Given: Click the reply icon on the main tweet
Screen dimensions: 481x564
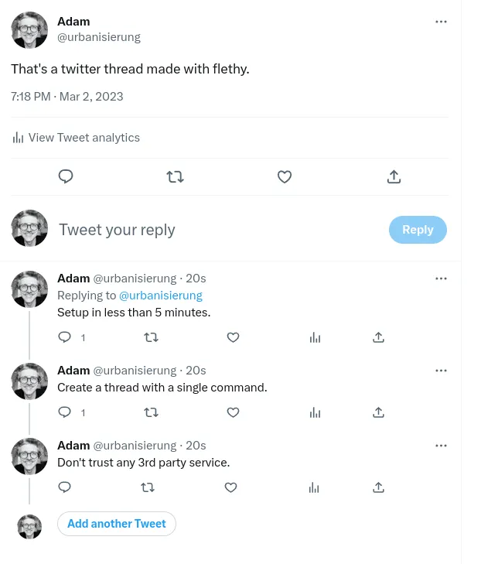Looking at the screenshot, I should coord(66,177).
